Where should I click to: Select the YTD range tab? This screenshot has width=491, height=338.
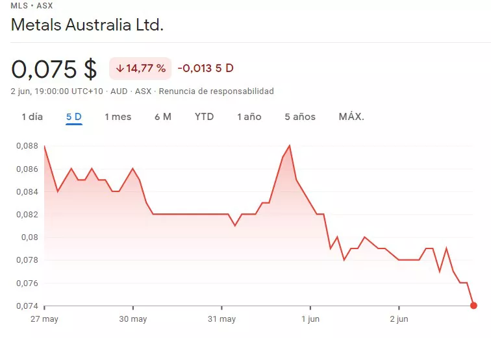[204, 117]
